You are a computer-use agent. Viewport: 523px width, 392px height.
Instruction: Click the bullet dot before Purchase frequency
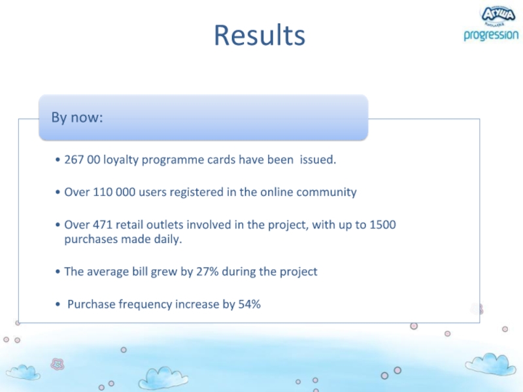pos(58,304)
